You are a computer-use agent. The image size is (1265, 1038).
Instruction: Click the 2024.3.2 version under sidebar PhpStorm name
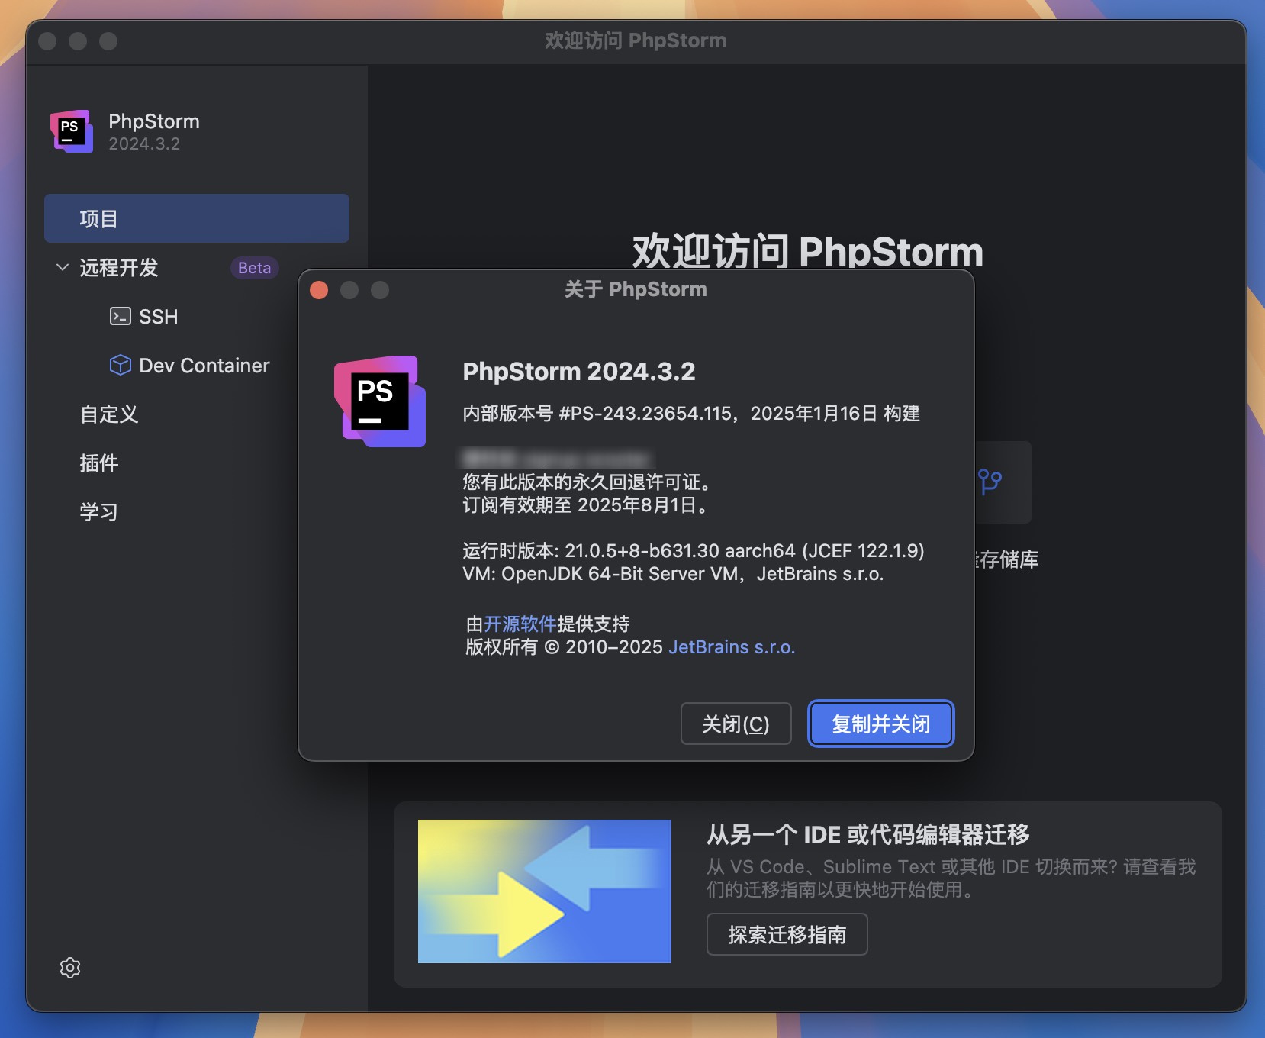[144, 144]
